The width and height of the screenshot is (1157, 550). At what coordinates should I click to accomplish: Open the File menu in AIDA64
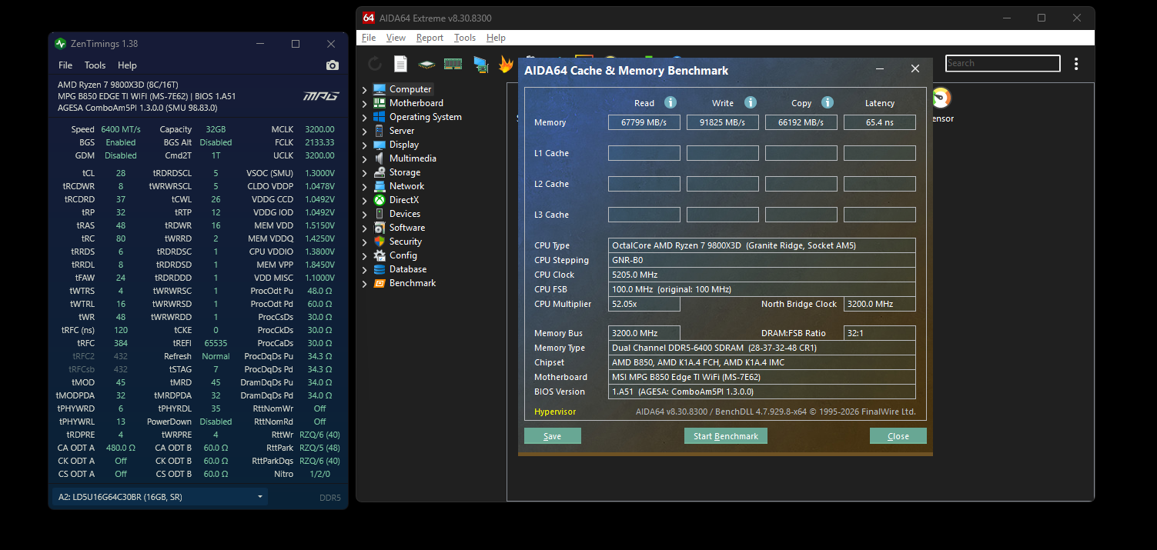pos(369,38)
